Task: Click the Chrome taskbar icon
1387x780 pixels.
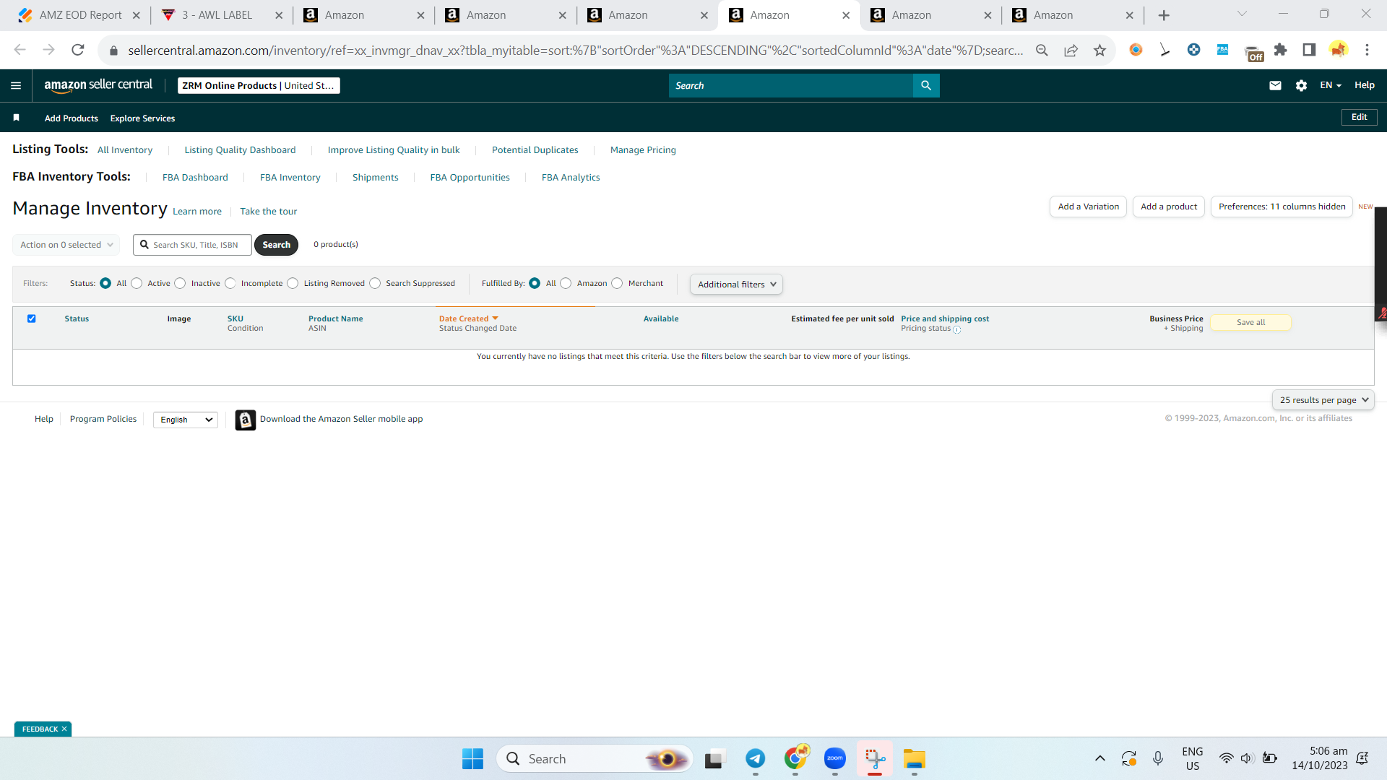Action: point(795,759)
